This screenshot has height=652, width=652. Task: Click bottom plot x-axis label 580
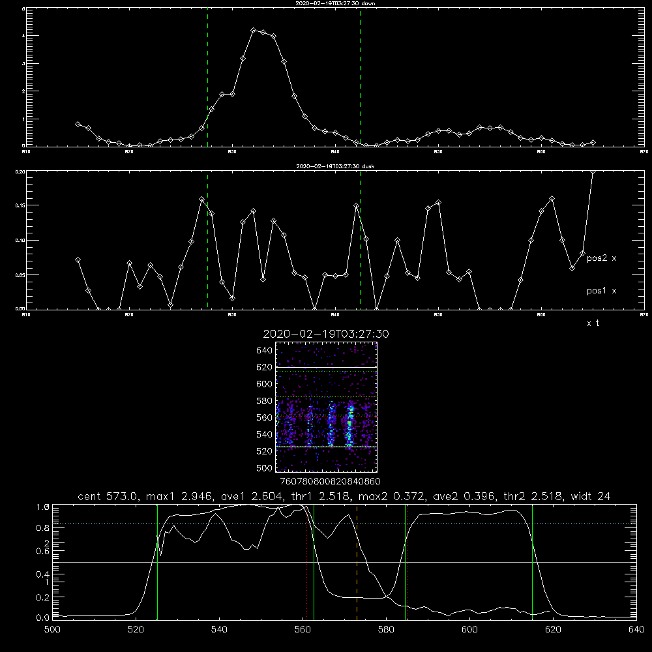[386, 629]
